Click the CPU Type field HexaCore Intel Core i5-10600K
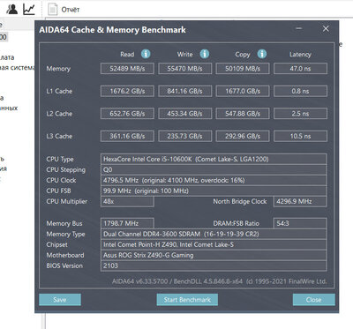 [x=214, y=159]
